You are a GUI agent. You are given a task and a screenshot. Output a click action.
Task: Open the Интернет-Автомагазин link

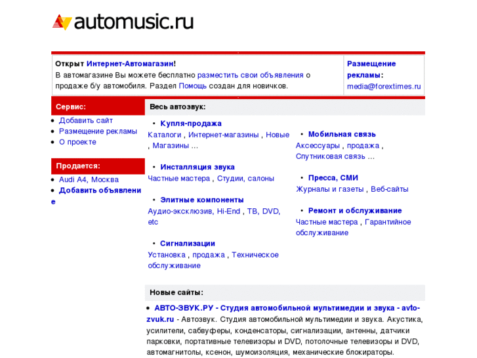coord(130,64)
